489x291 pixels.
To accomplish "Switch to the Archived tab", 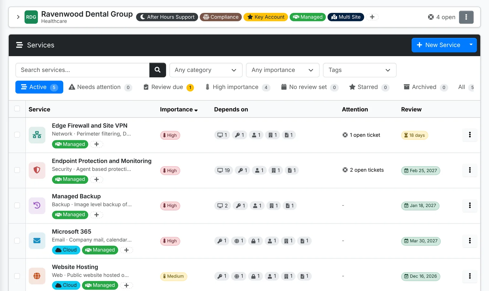I will pyautogui.click(x=425, y=87).
